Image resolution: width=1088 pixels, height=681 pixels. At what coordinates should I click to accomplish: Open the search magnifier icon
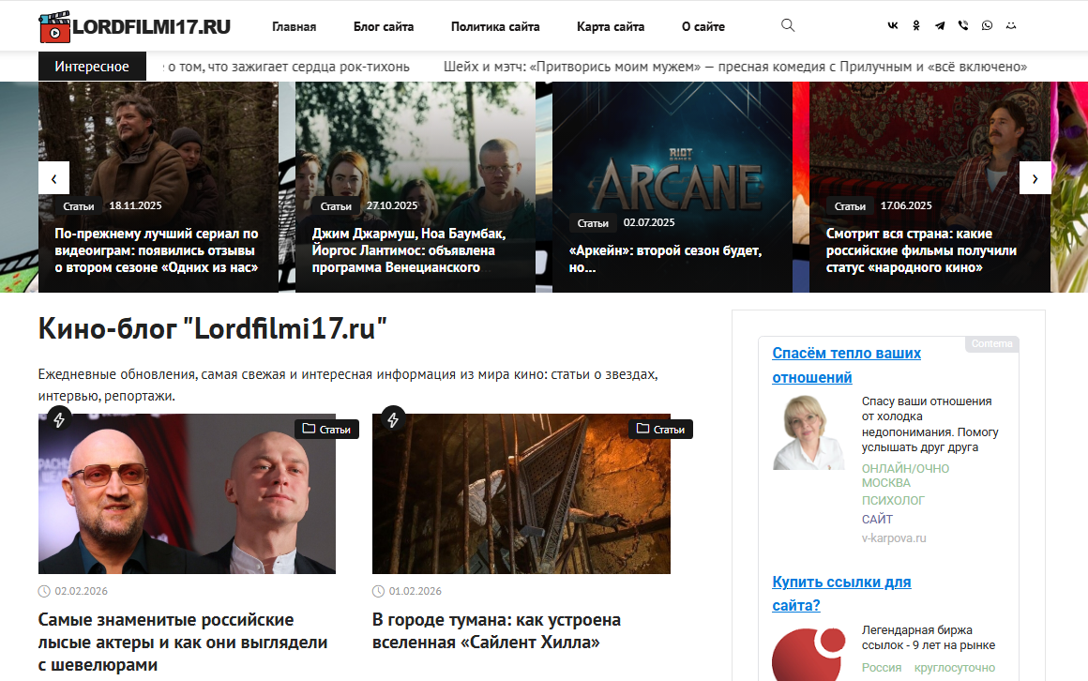[788, 25]
